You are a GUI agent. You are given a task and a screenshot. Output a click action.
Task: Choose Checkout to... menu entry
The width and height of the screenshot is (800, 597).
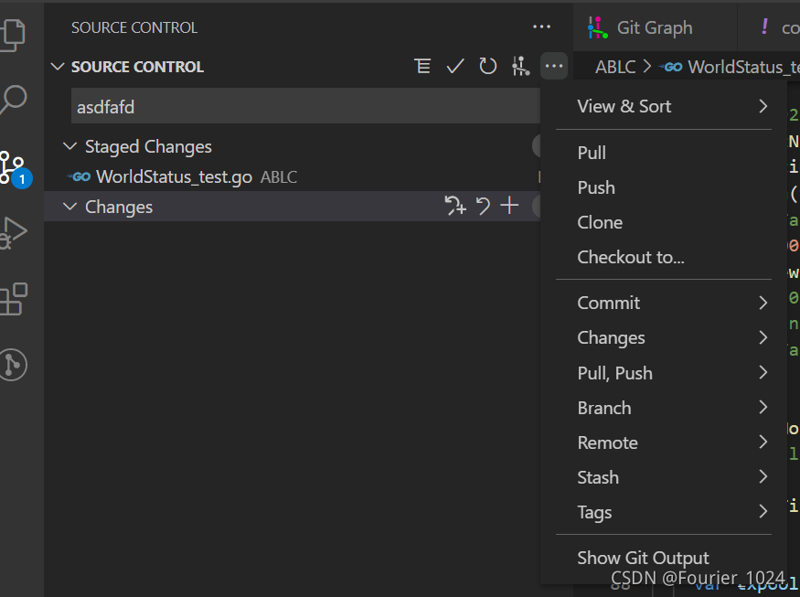pos(631,257)
